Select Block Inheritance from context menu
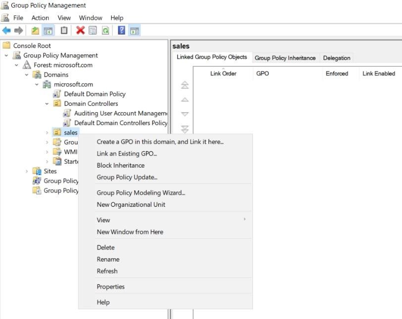Viewport: 402px width, 319px height. pos(165,165)
